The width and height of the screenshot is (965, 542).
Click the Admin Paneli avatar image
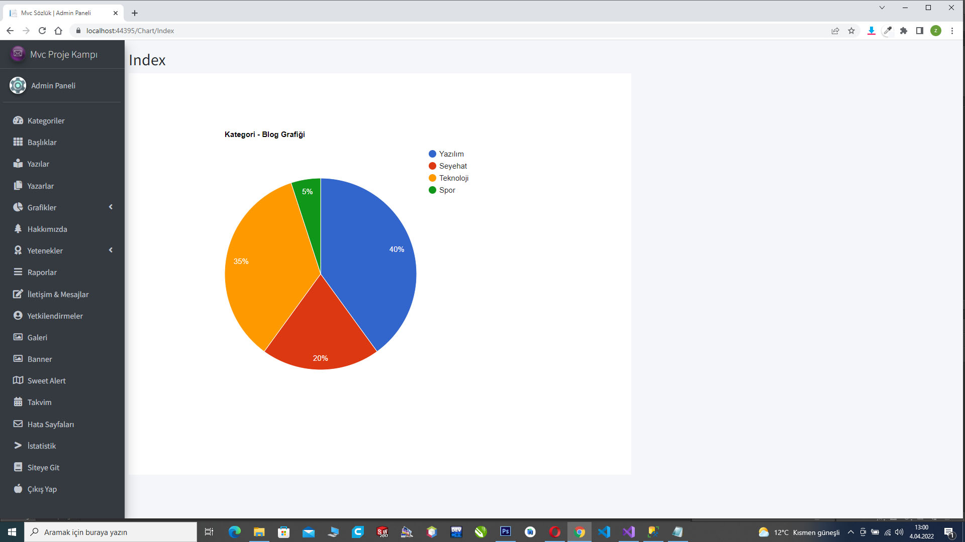coord(18,85)
